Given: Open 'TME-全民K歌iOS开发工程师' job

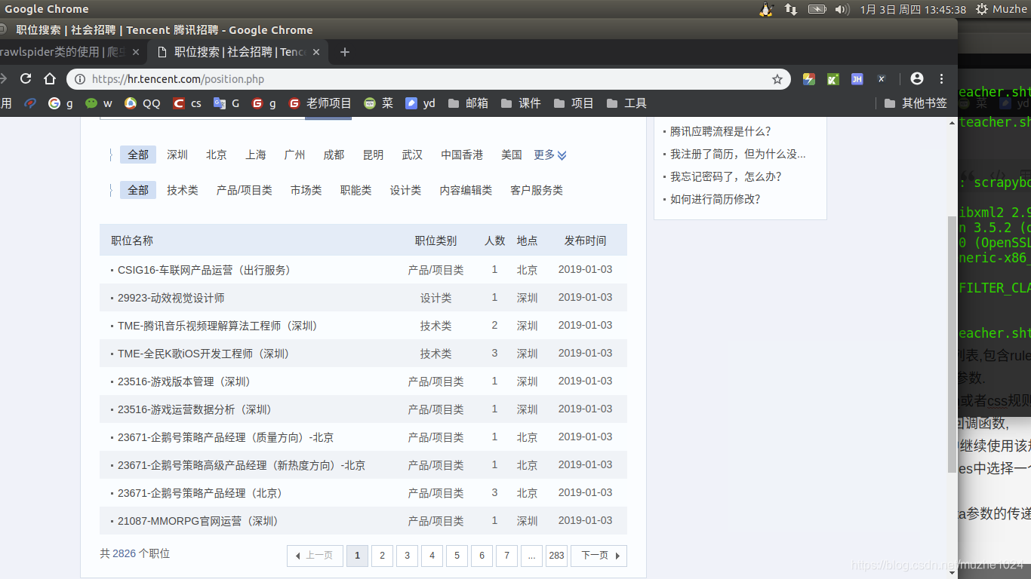Looking at the screenshot, I should click(204, 354).
